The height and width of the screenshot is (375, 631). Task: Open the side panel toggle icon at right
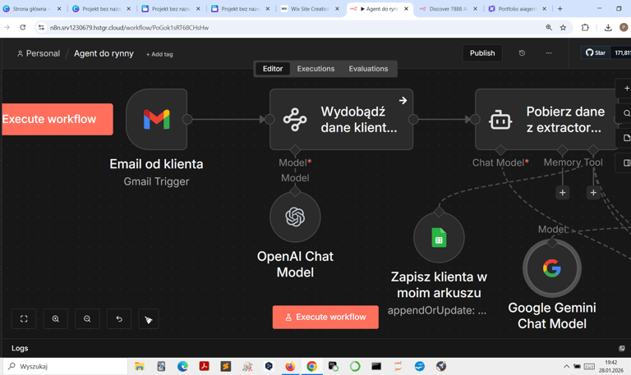click(626, 162)
